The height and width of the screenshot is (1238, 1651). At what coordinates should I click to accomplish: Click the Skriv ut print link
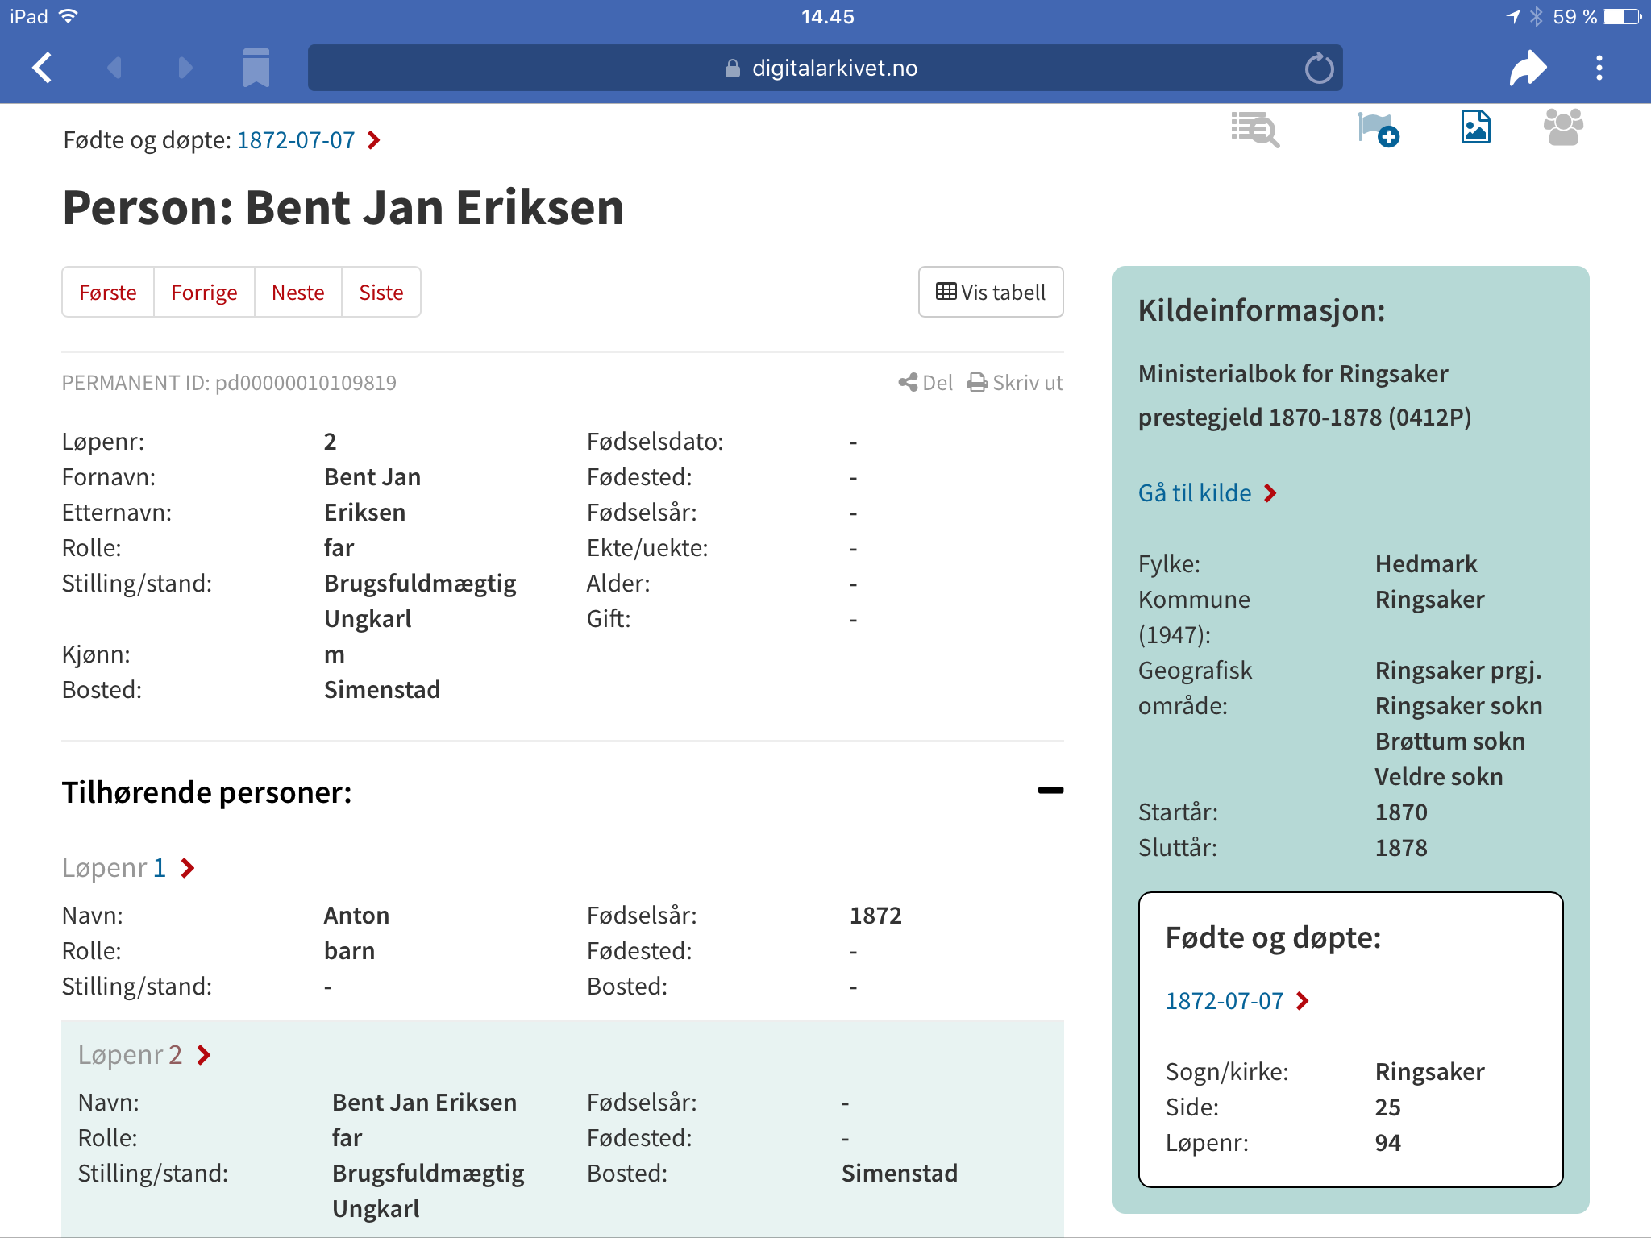1016,383
